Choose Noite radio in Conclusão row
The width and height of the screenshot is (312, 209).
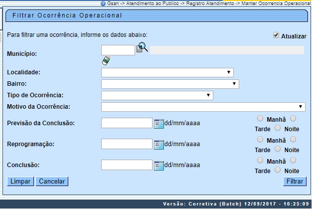coord(278,171)
